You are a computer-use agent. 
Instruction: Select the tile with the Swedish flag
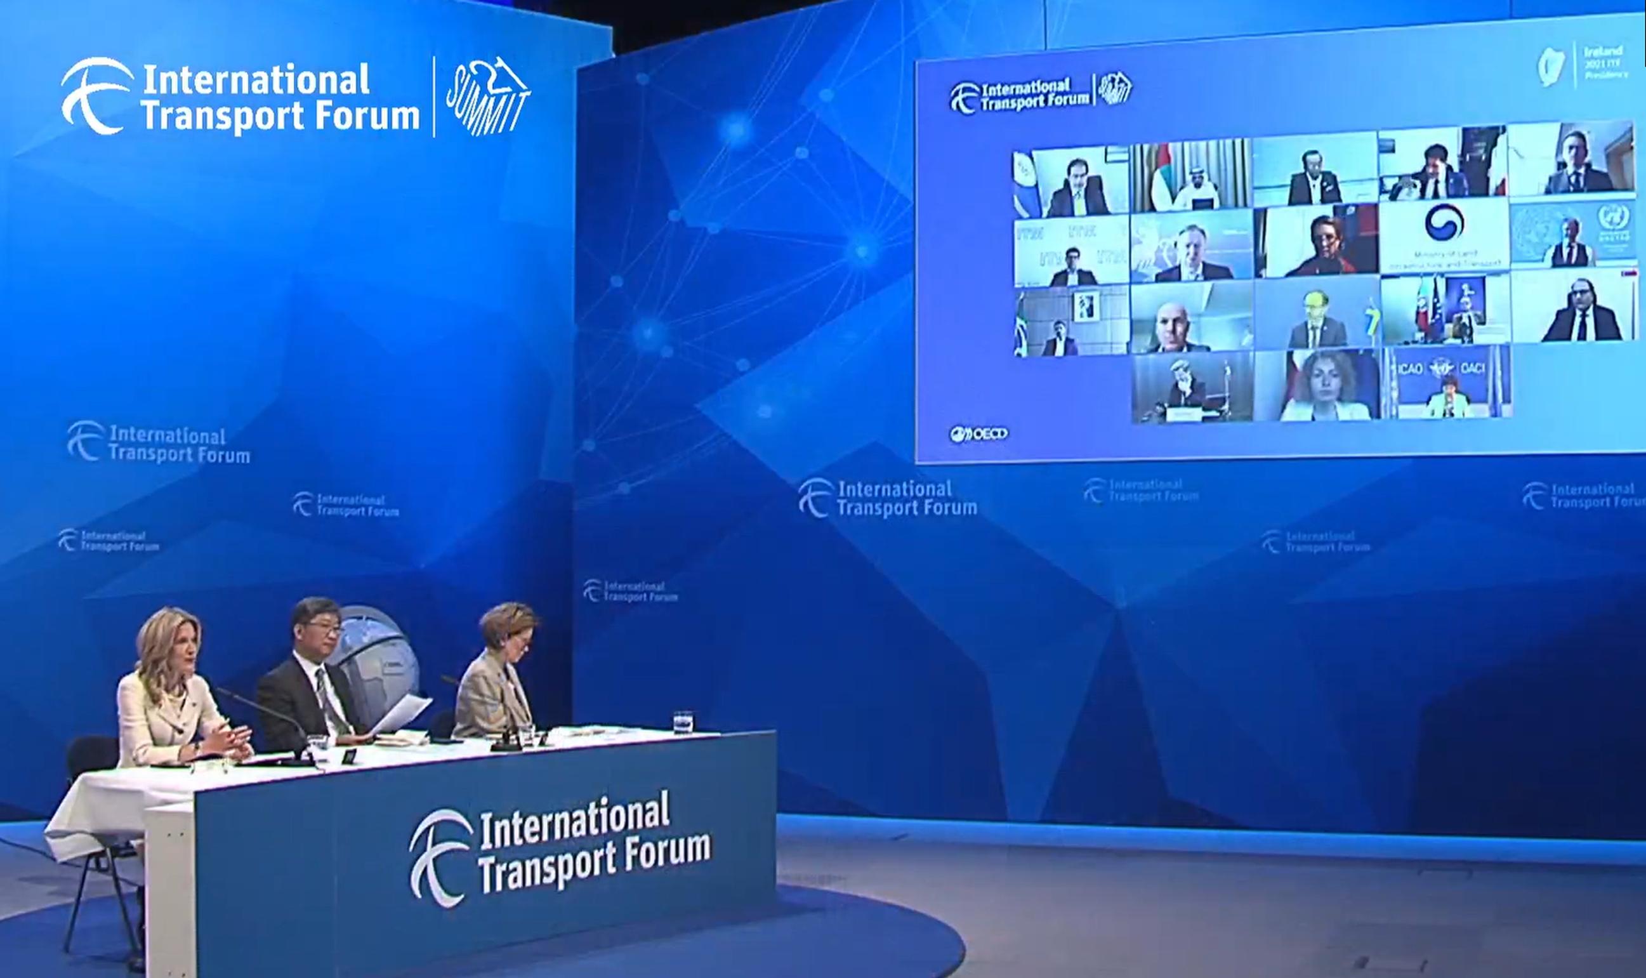click(x=1317, y=312)
